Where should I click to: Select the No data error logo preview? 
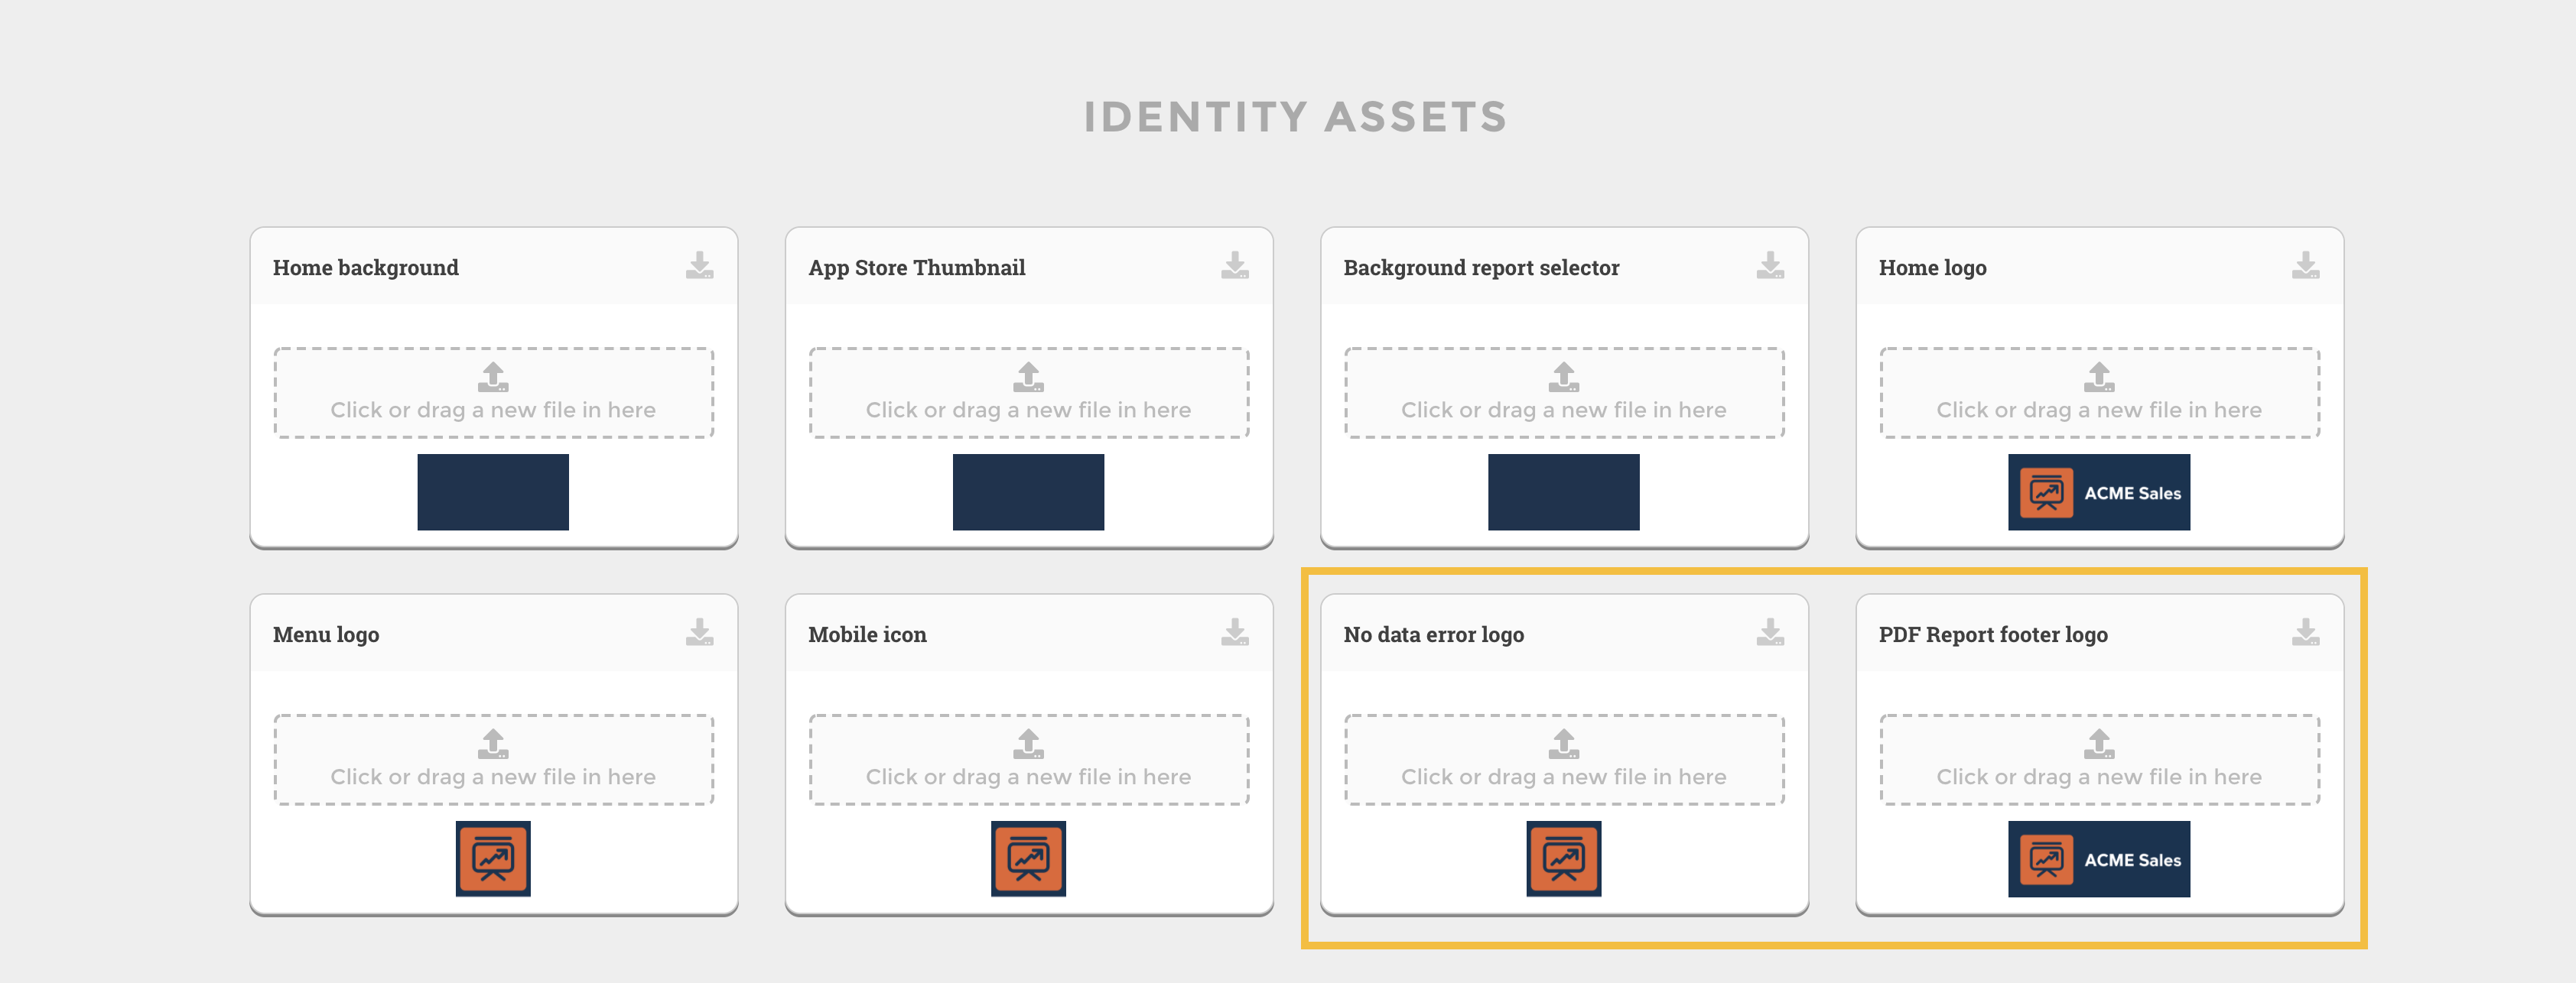pyautogui.click(x=1564, y=858)
